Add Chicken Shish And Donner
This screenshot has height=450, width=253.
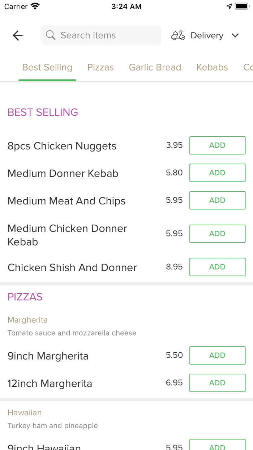tap(217, 267)
